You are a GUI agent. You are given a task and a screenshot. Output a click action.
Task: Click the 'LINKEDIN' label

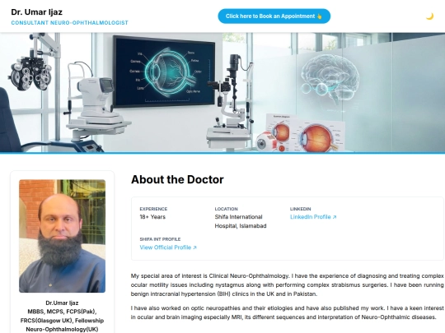click(x=301, y=209)
